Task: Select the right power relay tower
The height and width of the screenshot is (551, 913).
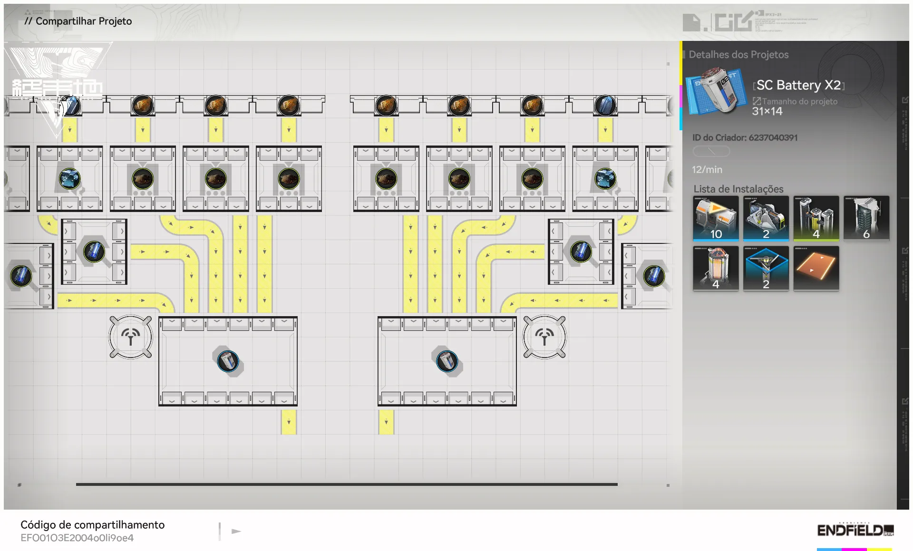Action: coord(544,337)
